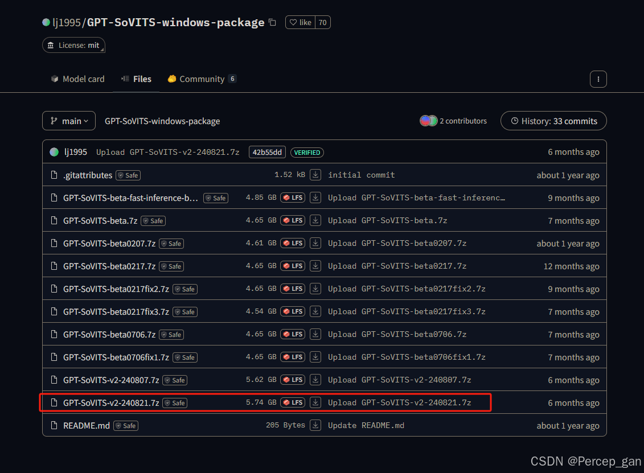The image size is (644, 473).
Task: Open the License: mit tag
Action: point(74,45)
